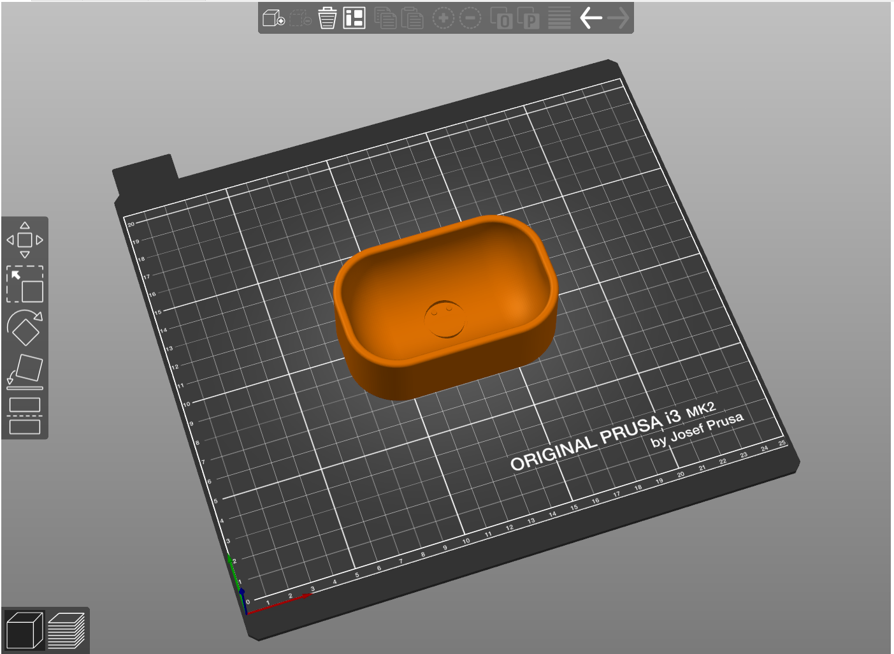Click the Delete all trash bin icon
This screenshot has height=654, width=894.
click(x=328, y=18)
